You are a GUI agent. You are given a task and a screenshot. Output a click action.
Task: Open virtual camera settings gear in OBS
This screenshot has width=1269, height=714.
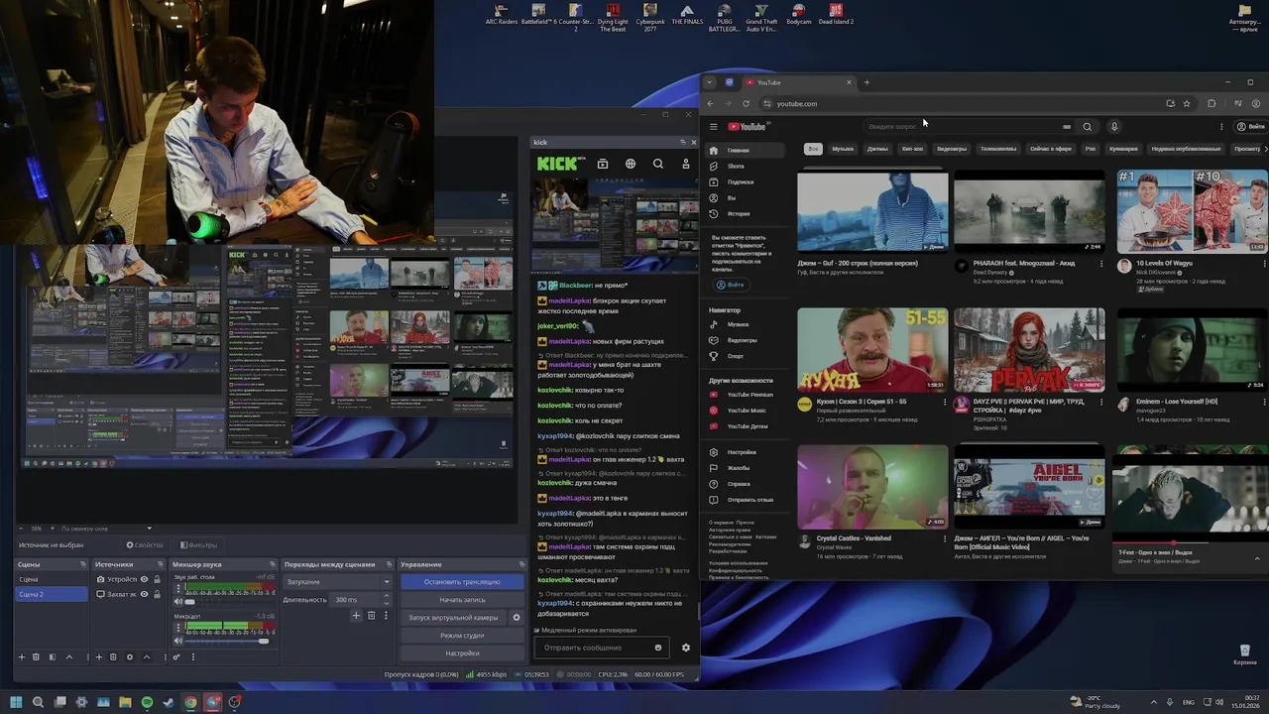[x=516, y=618]
